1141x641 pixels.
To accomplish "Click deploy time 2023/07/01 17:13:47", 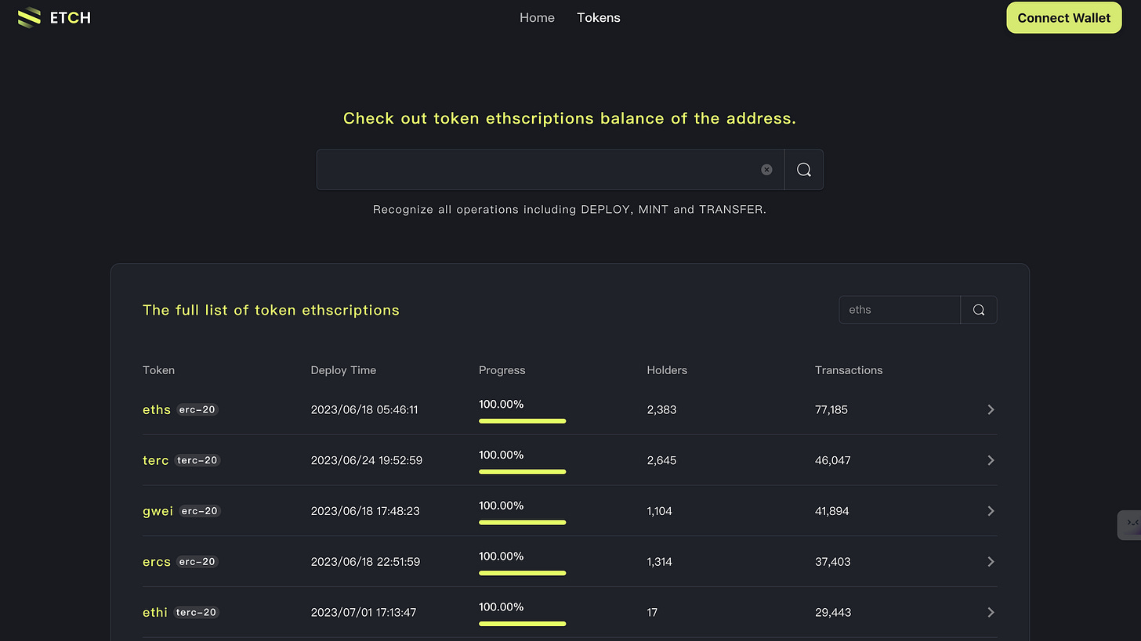I will pyautogui.click(x=364, y=612).
